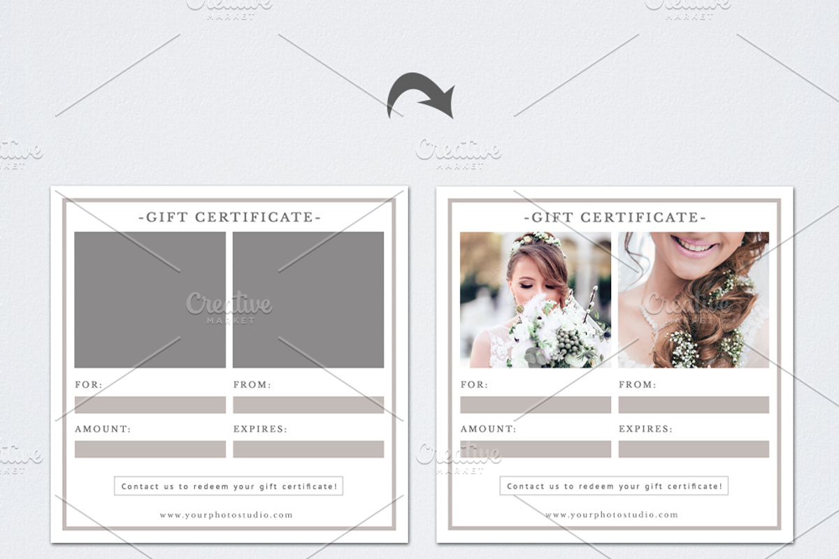
Task: Select the first gray photo placeholder
Action: [150, 300]
